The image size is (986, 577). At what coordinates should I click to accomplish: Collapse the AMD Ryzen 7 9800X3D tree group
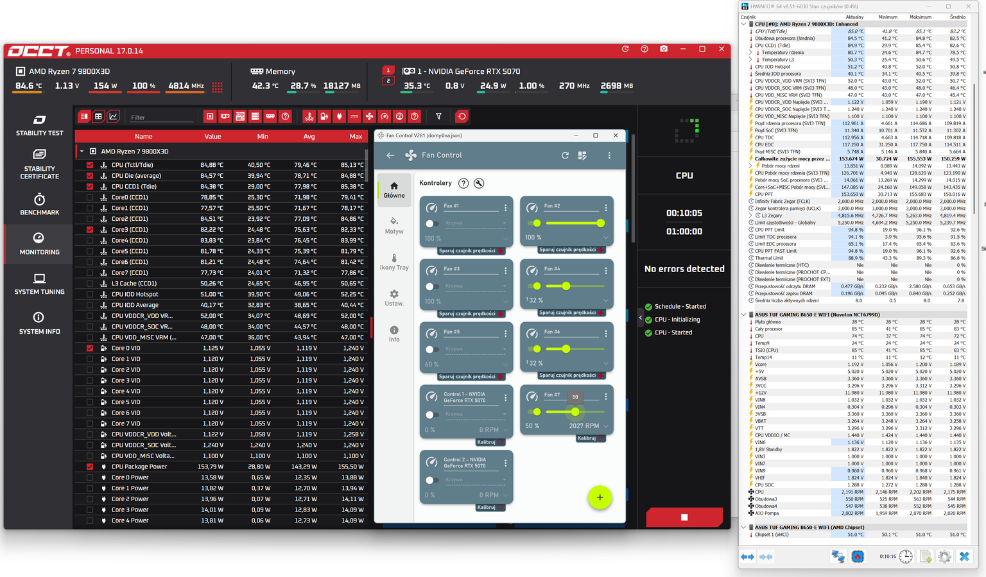[82, 151]
